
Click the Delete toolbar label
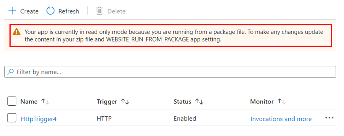click(116, 11)
